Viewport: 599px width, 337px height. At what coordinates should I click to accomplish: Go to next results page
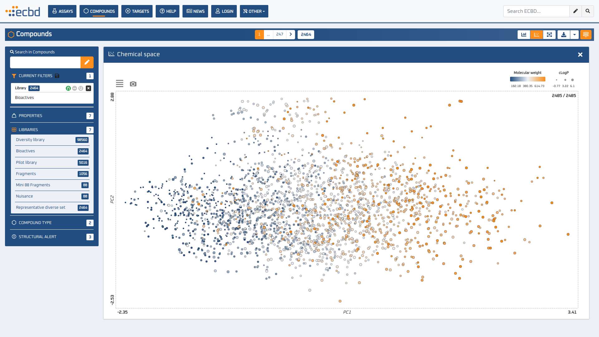tap(290, 35)
